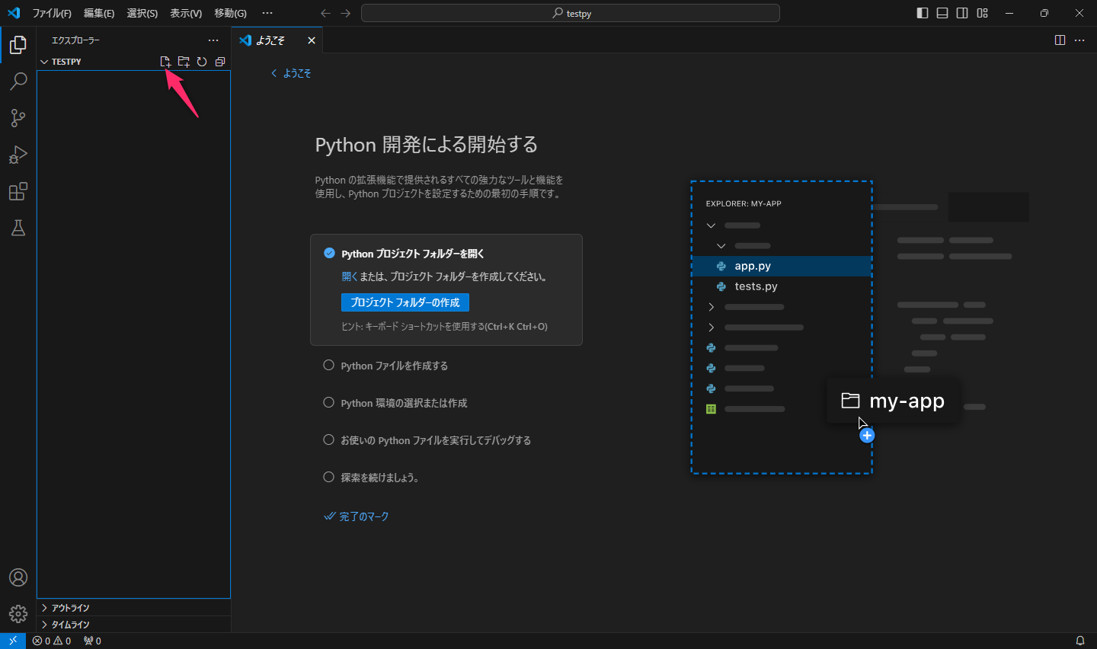
Task: Open the Accounts icon in activity bar
Action: (x=18, y=577)
